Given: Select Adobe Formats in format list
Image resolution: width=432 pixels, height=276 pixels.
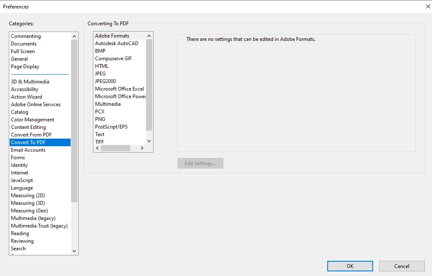Looking at the screenshot, I should (x=119, y=35).
